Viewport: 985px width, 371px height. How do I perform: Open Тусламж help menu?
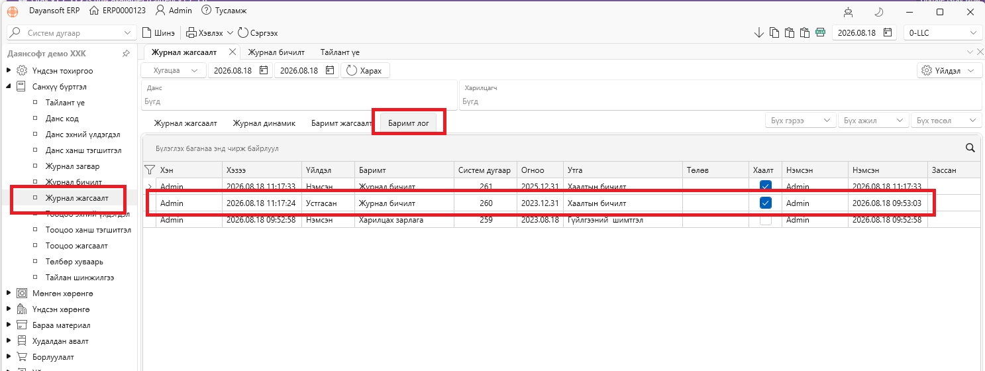click(x=223, y=11)
